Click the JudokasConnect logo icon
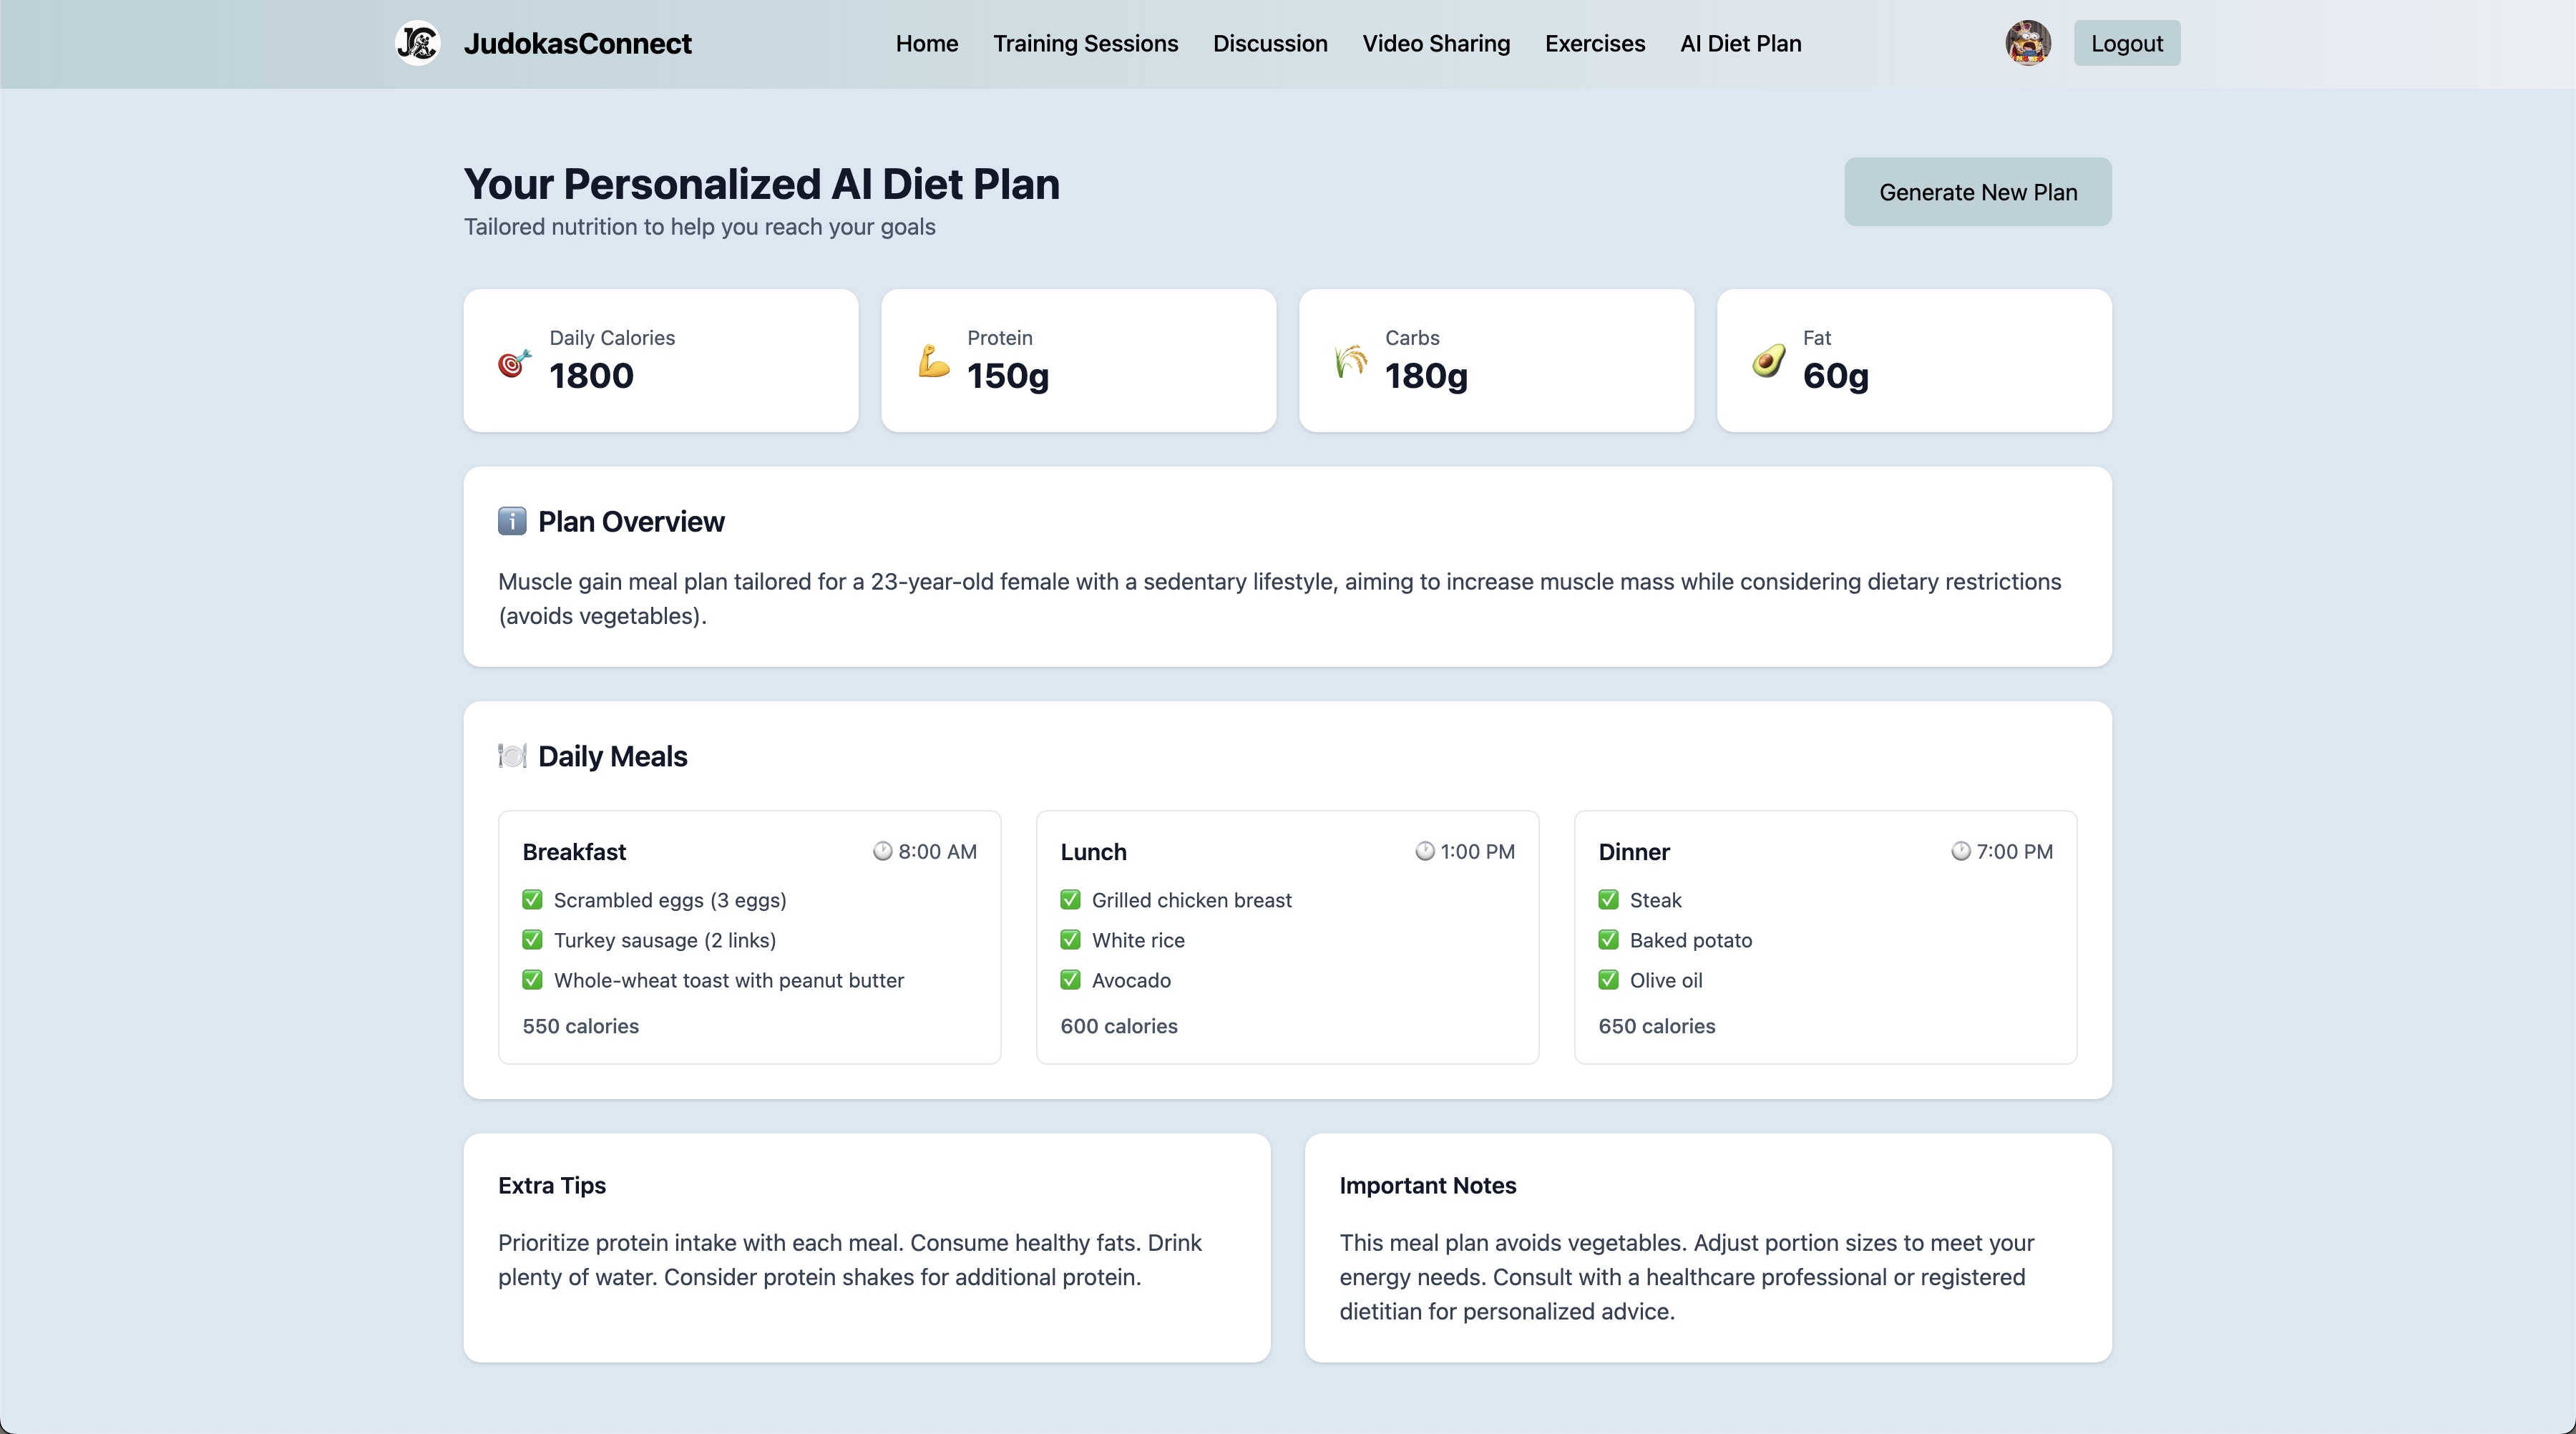The image size is (2576, 1434). pos(417,43)
